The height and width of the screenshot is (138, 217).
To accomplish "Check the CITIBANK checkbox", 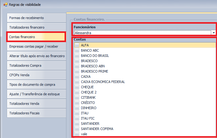I will [77, 97].
